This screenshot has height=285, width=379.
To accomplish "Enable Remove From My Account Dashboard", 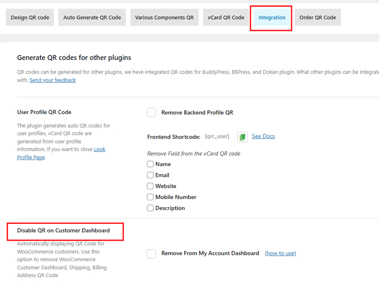I will (152, 254).
